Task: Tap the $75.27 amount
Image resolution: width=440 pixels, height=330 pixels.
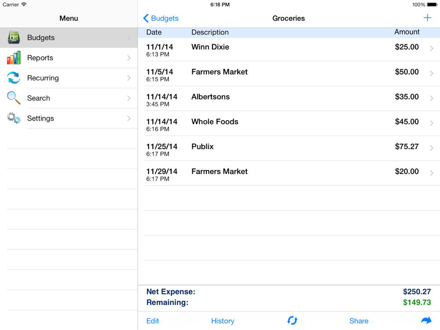Action: tap(407, 147)
